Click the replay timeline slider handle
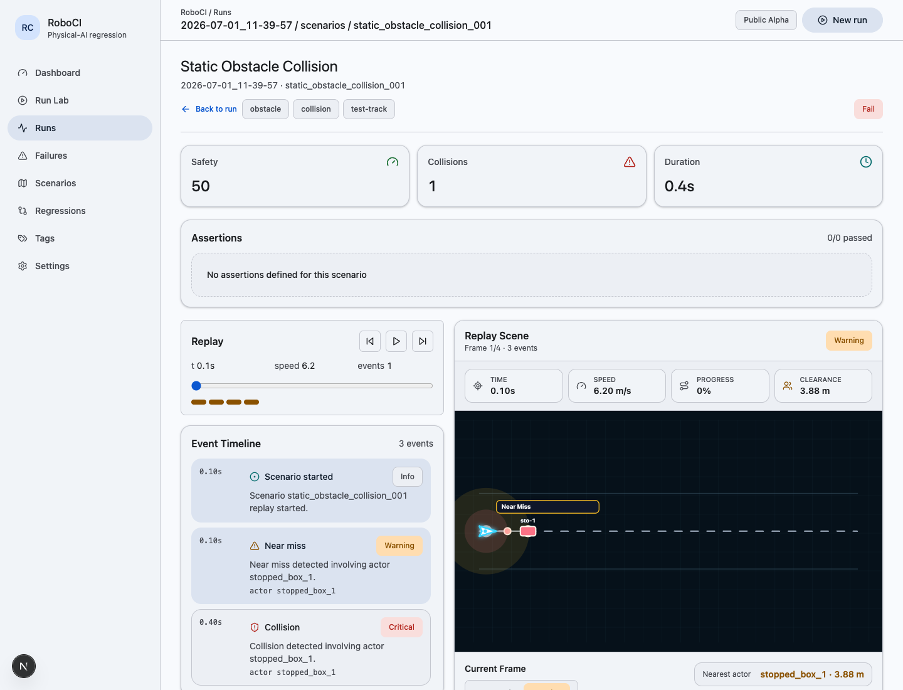 point(196,386)
